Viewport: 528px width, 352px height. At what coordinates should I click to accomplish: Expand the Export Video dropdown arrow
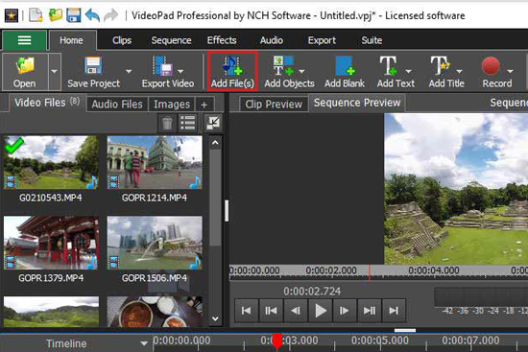tap(180, 71)
